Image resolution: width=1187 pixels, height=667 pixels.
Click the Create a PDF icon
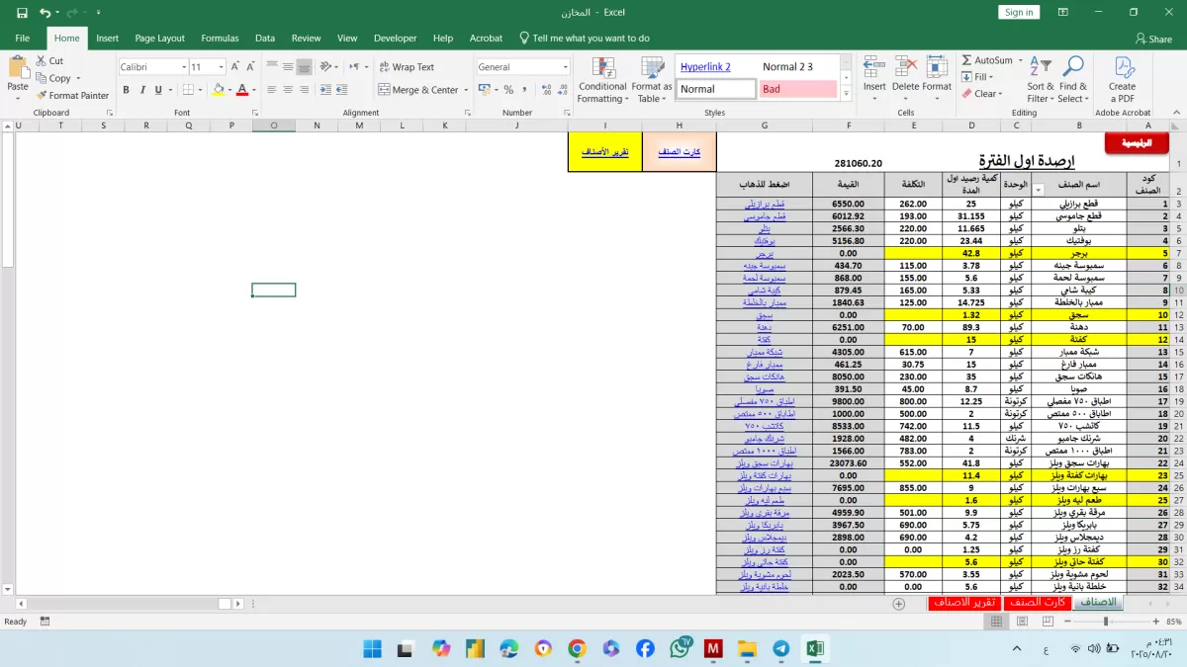pos(1123,79)
